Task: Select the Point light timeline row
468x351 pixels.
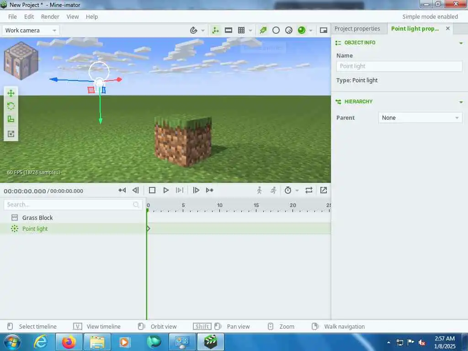Action: [73, 229]
